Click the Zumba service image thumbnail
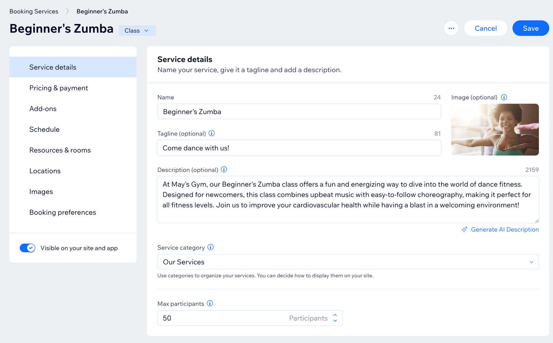The width and height of the screenshot is (553, 343). 495,130
